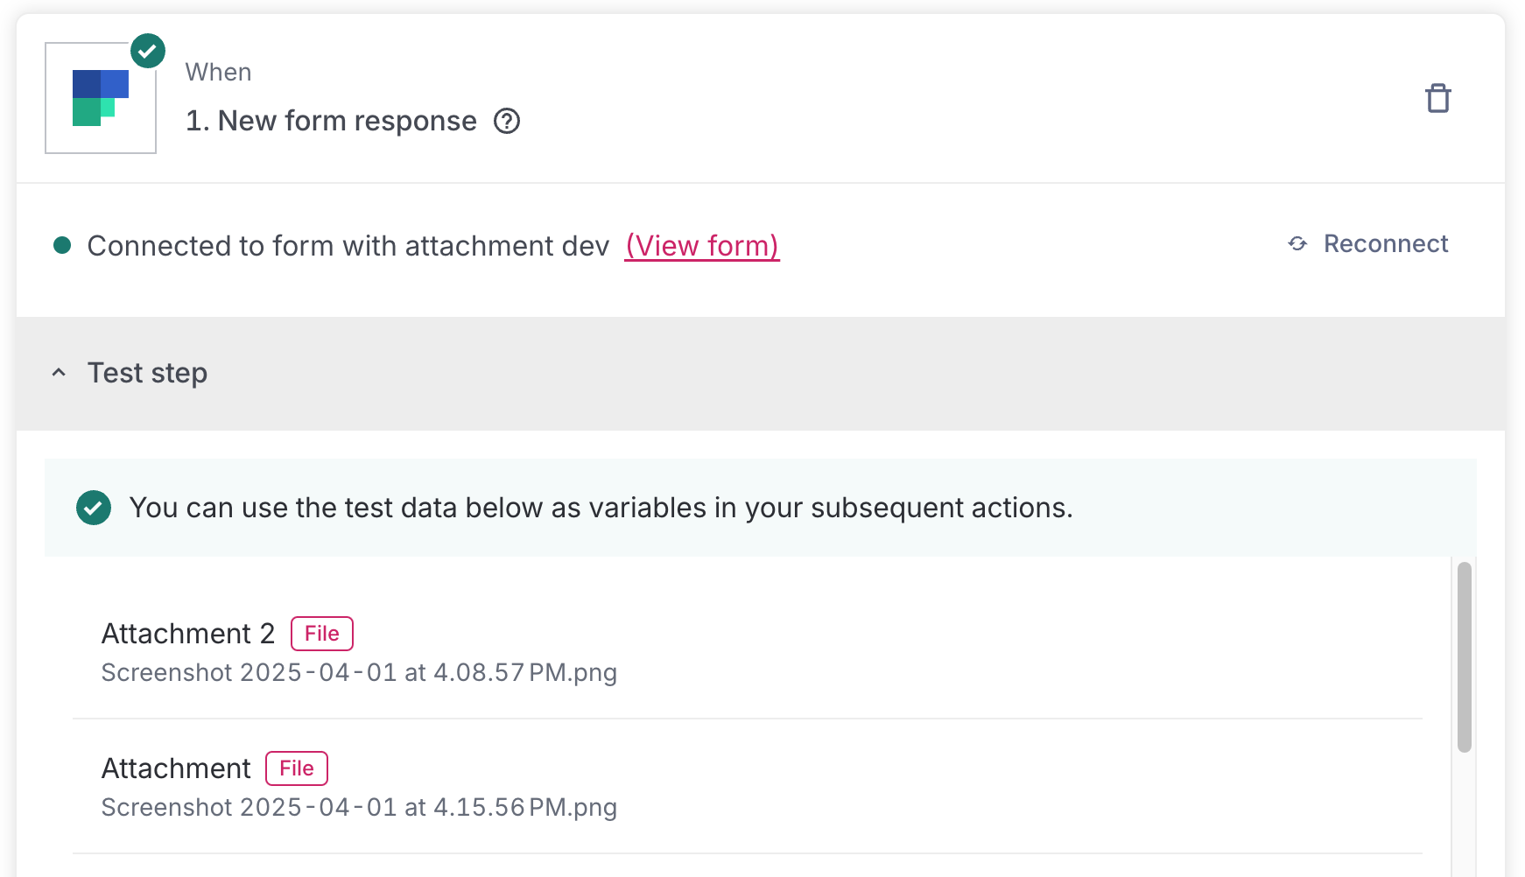
Task: Collapse Test step using the chevron arrow
Action: (59, 373)
